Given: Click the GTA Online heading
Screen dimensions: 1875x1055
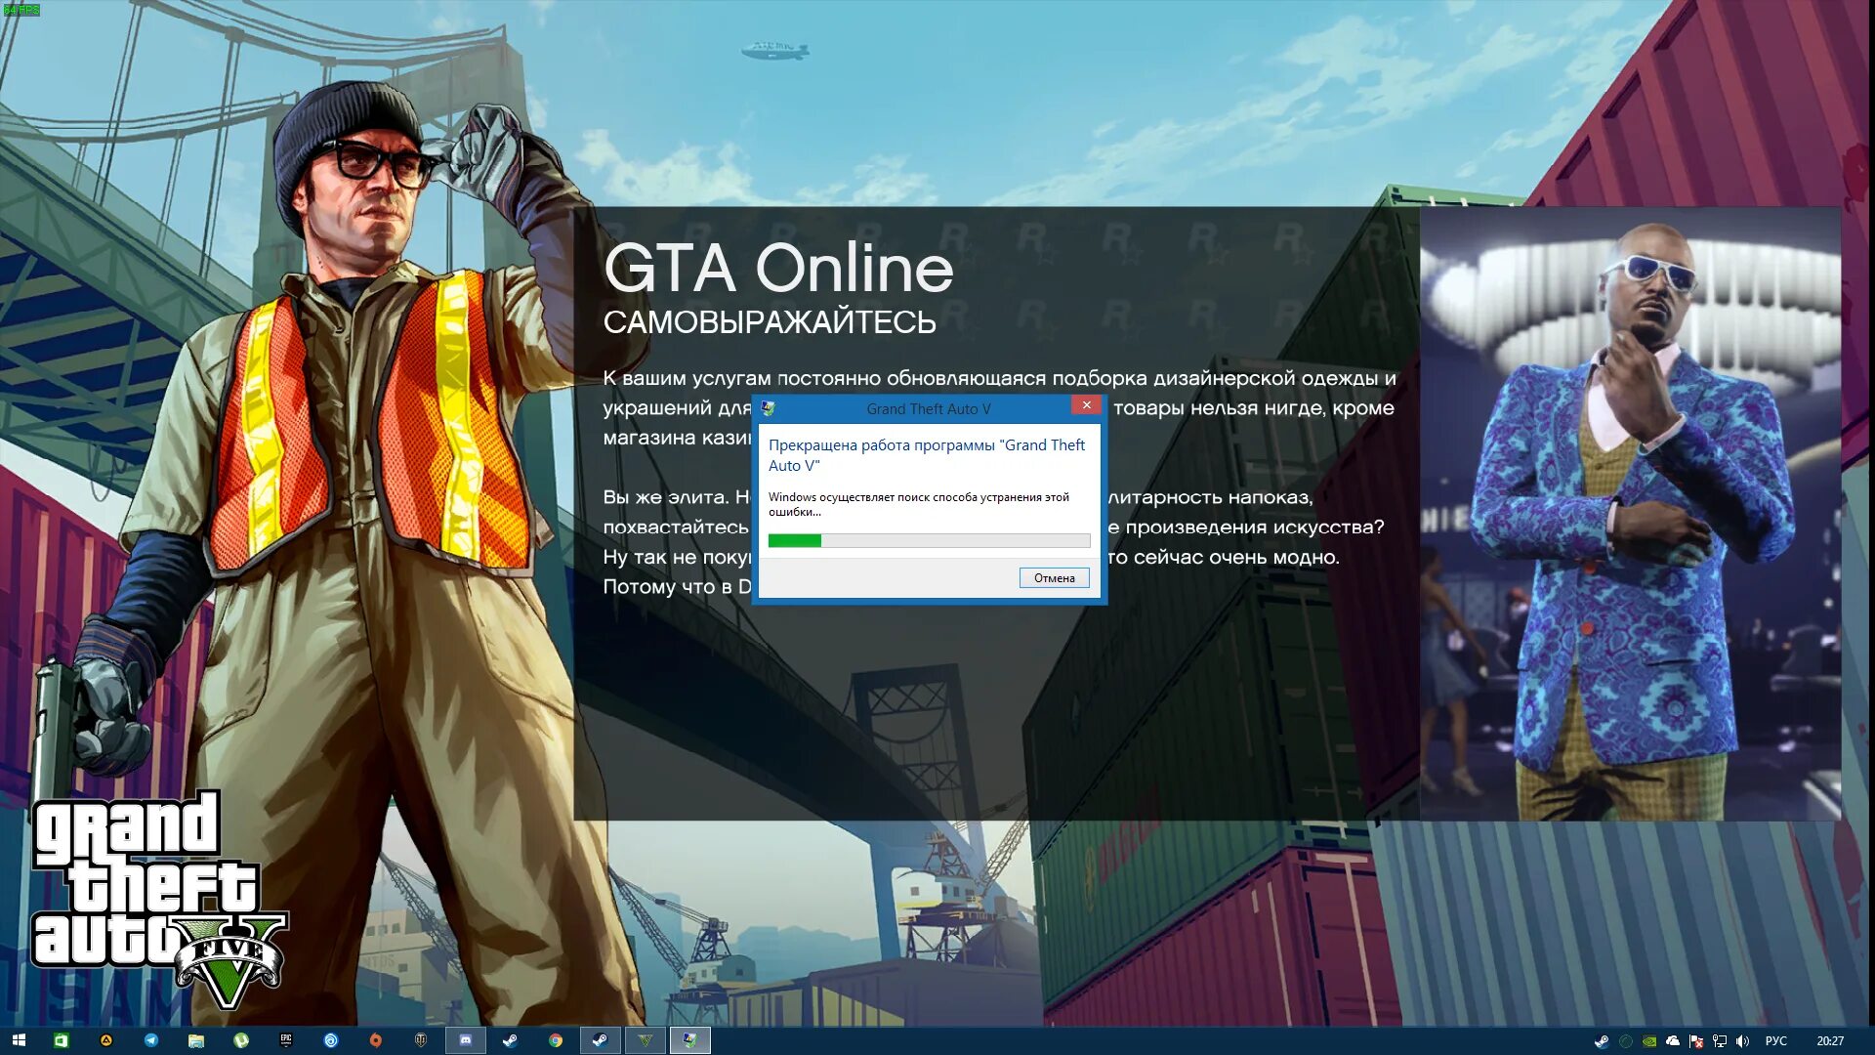Looking at the screenshot, I should click(x=778, y=268).
